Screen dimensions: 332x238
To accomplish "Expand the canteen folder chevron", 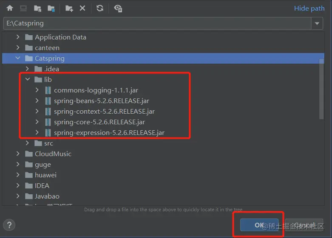I will (x=18, y=48).
